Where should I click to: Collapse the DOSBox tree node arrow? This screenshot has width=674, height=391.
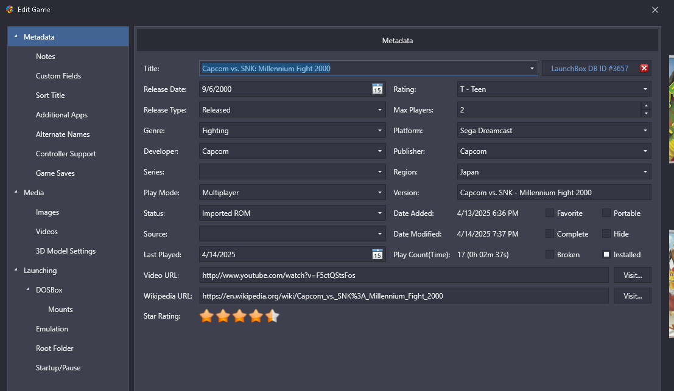pyautogui.click(x=28, y=289)
